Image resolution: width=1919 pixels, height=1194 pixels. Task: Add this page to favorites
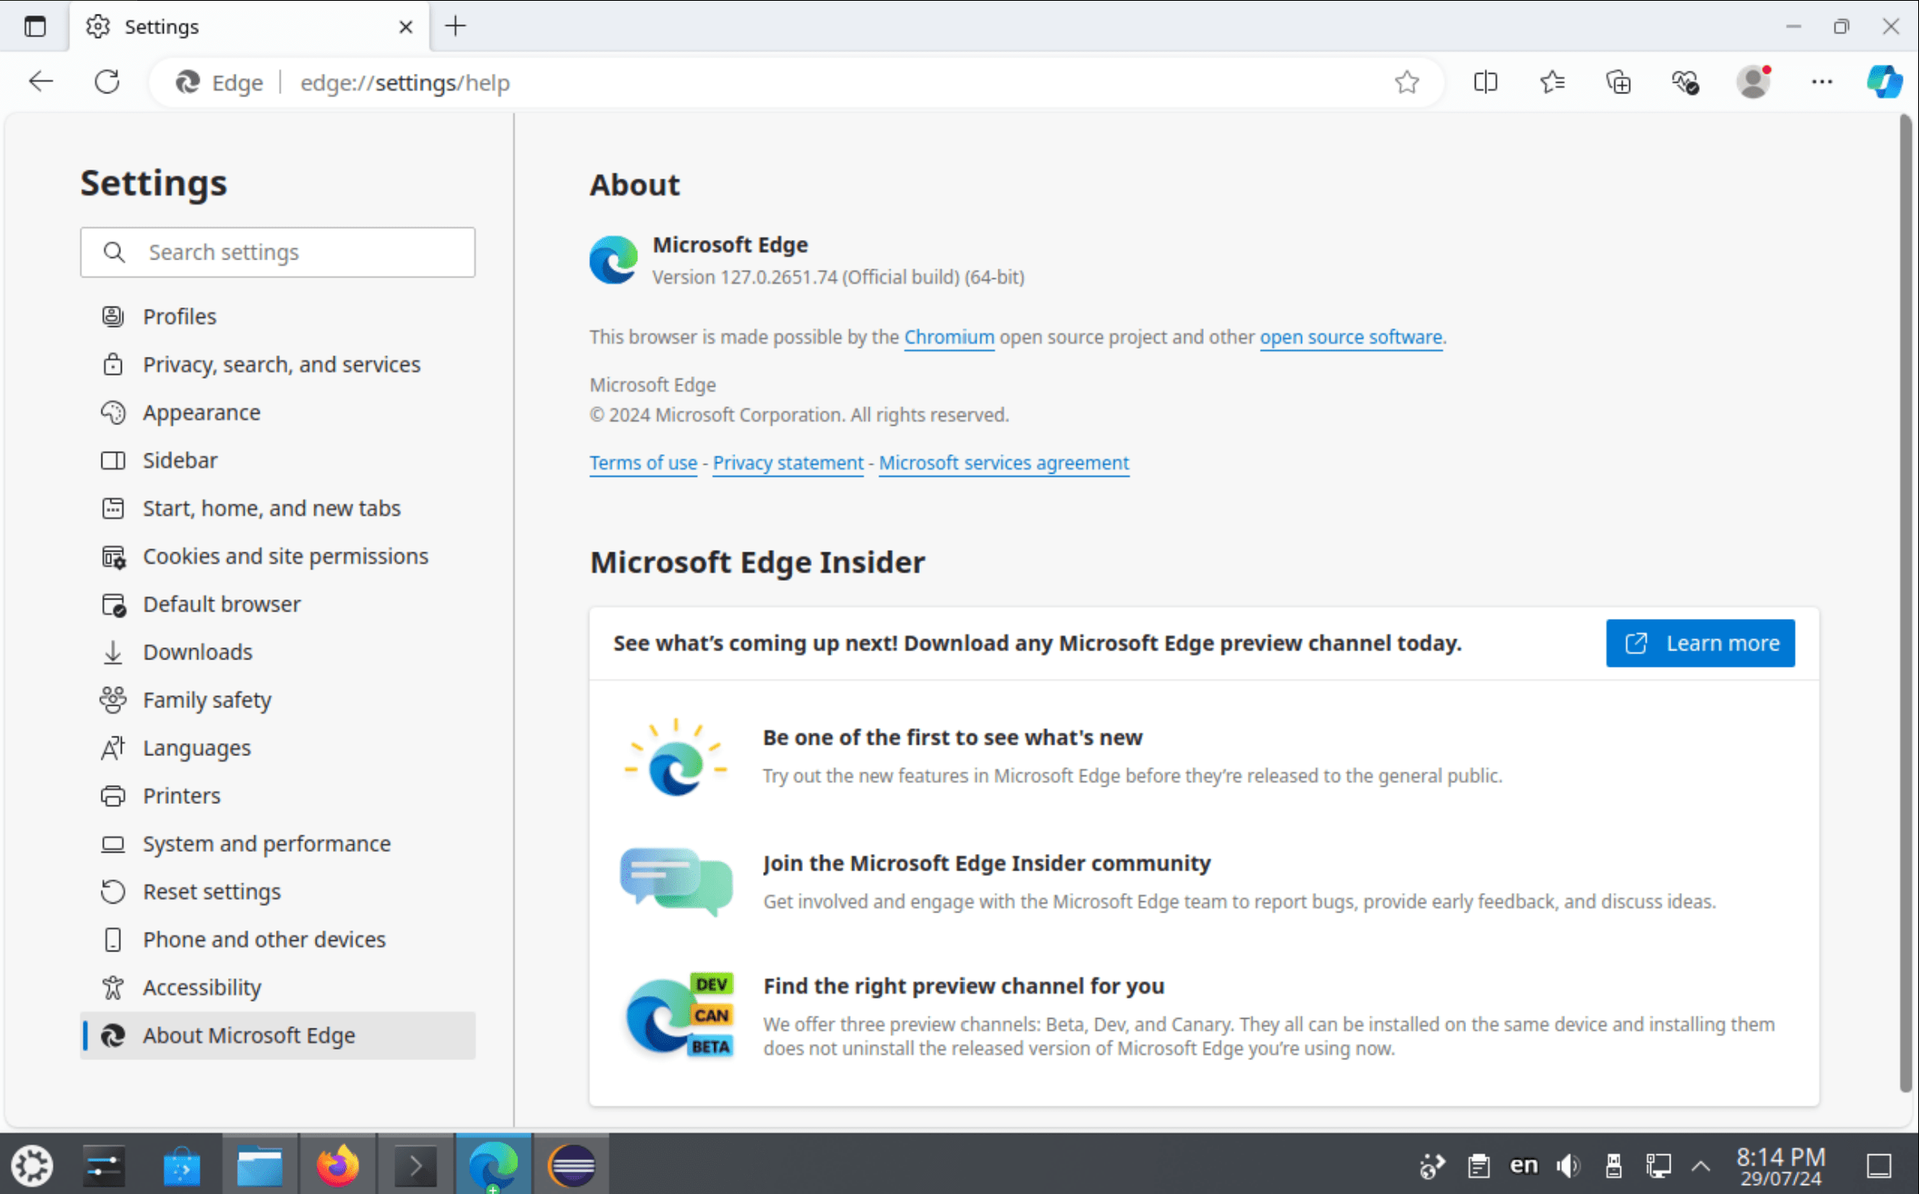[1407, 81]
